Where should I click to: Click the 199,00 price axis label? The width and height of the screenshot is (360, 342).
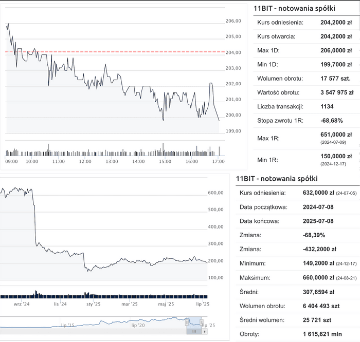pos(233,131)
